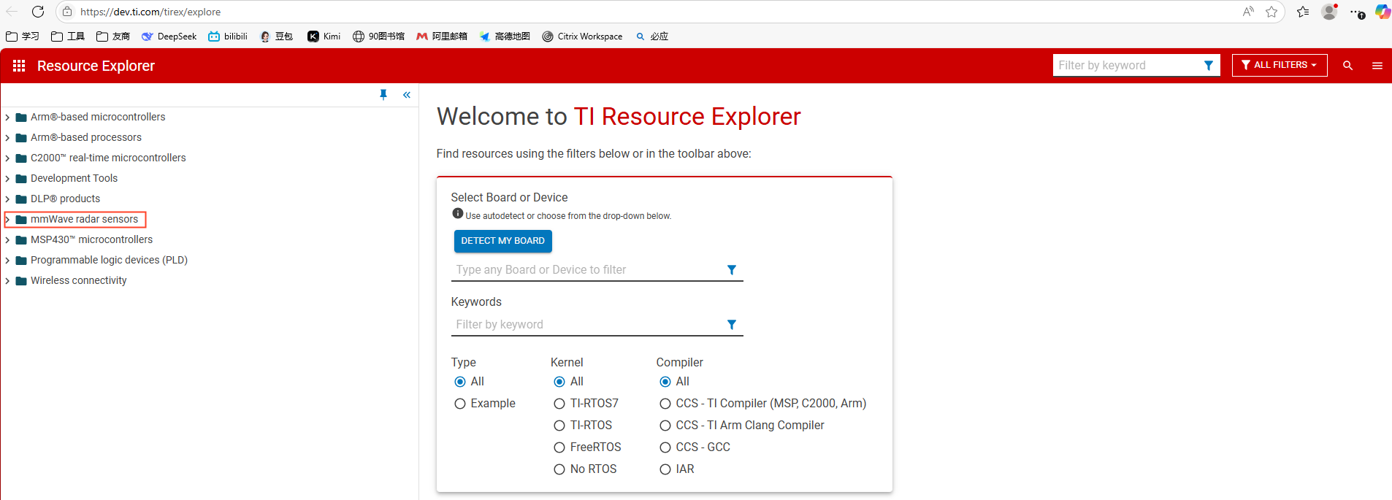The width and height of the screenshot is (1392, 500).
Task: Select the Programmable logic devices (PLD) folder
Action: (102, 260)
